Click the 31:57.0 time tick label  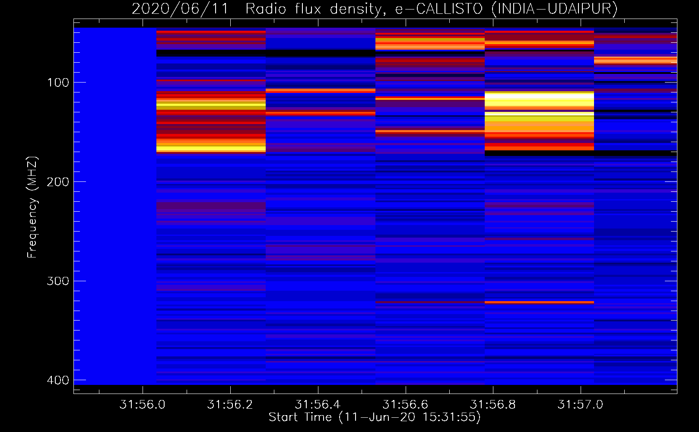580,404
